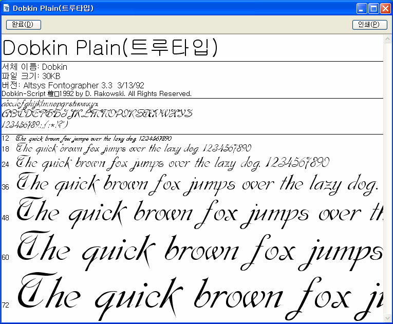Click the version line Altsys Fontographer 3.3
393x324 pixels.
click(x=73, y=85)
